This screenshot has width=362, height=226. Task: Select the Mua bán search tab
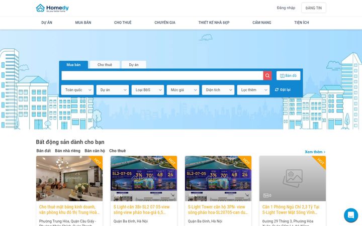pos(73,65)
